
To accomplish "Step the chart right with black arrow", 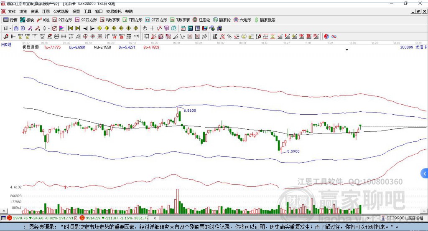I will pos(92,28).
